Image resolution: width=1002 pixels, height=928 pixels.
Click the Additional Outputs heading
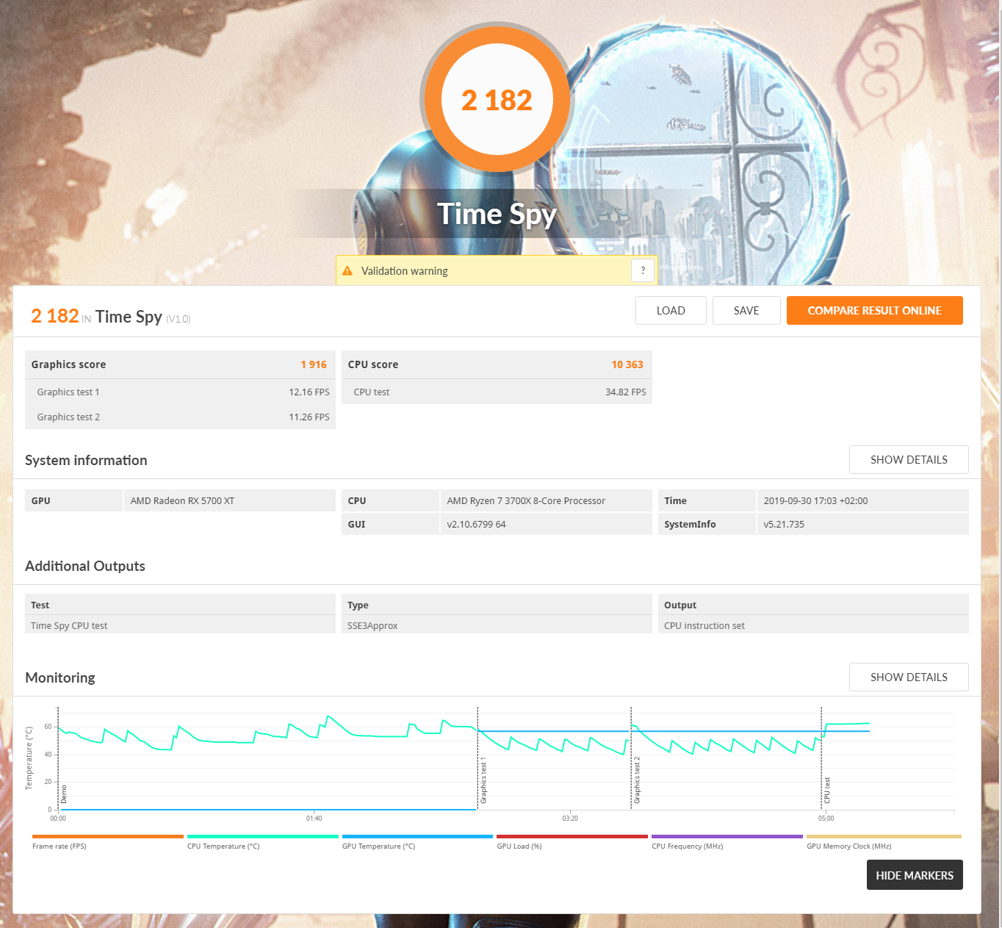pos(85,566)
